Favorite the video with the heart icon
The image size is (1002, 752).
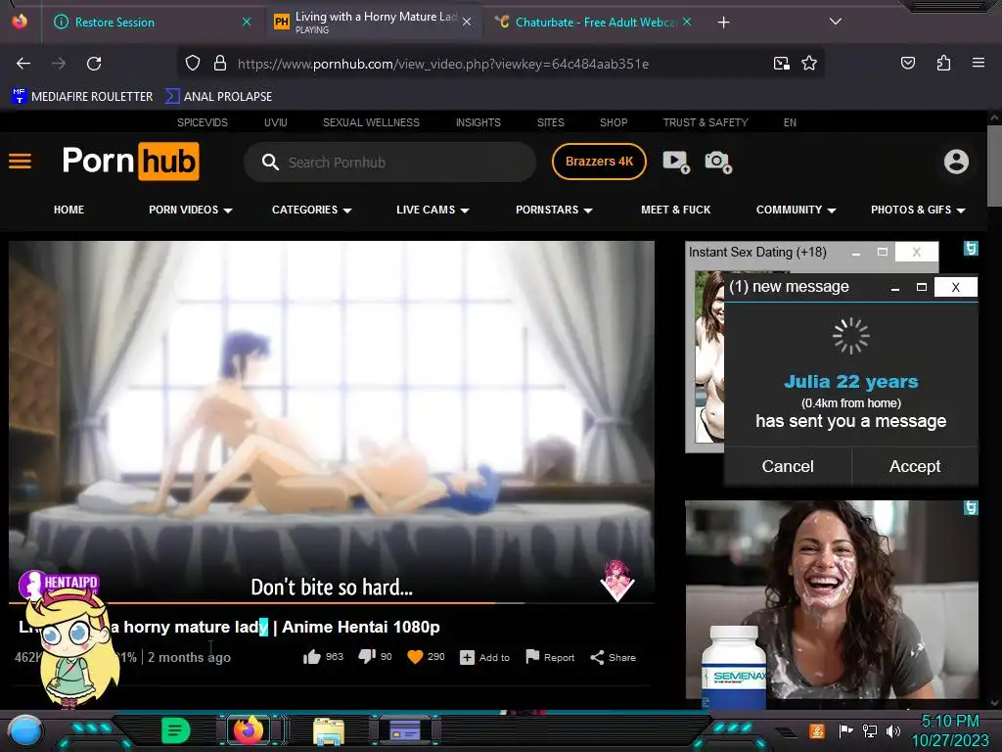[415, 657]
